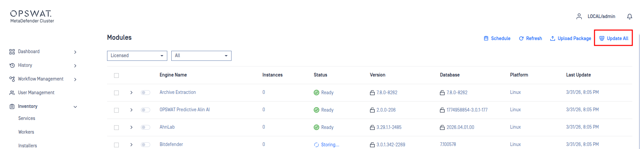
Task: Click the Dashboard grid icon in sidebar
Action: tap(12, 52)
